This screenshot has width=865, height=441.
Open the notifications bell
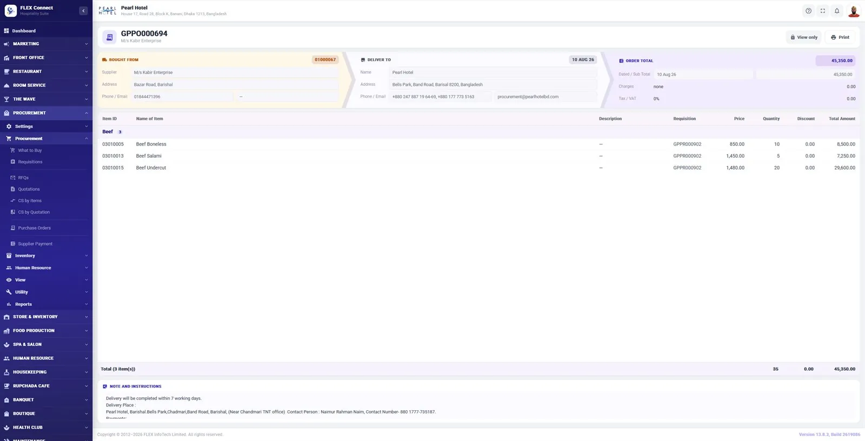click(837, 11)
